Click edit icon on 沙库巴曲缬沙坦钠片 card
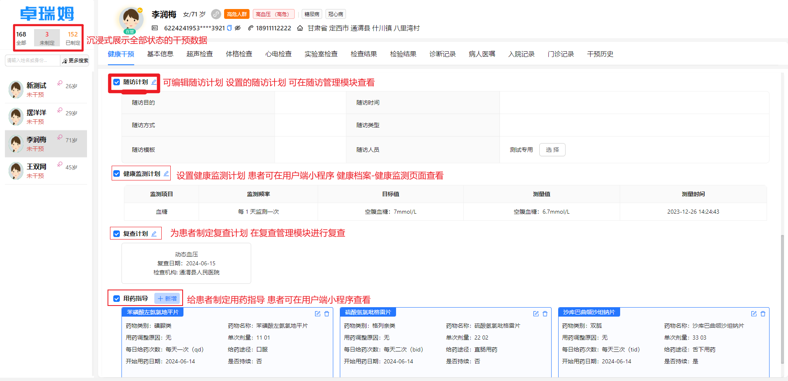This screenshot has height=381, width=788. 754,314
